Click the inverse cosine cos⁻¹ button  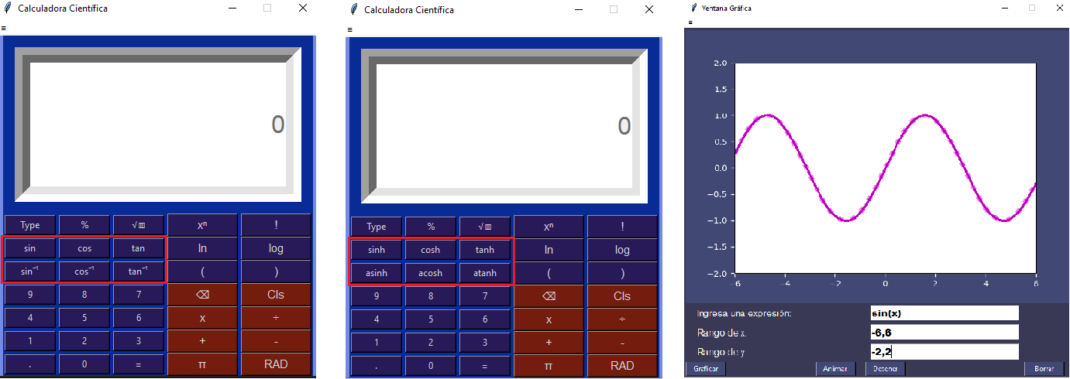pos(84,271)
